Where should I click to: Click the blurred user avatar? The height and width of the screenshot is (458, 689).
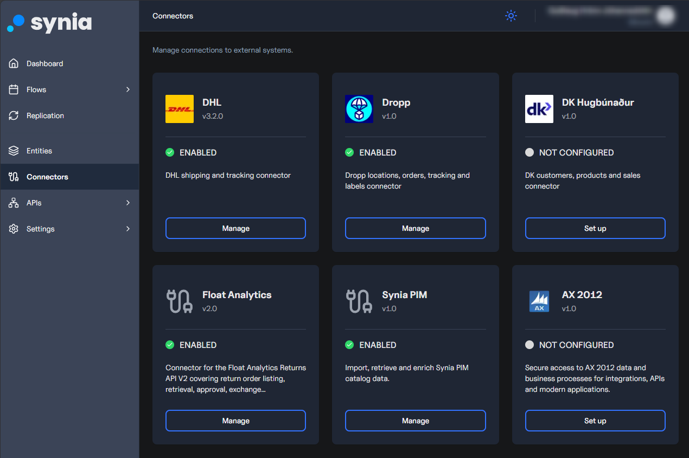pos(665,16)
